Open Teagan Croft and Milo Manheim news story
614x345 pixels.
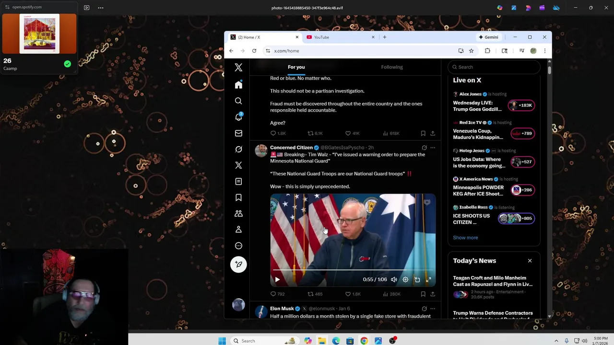tap(494, 287)
